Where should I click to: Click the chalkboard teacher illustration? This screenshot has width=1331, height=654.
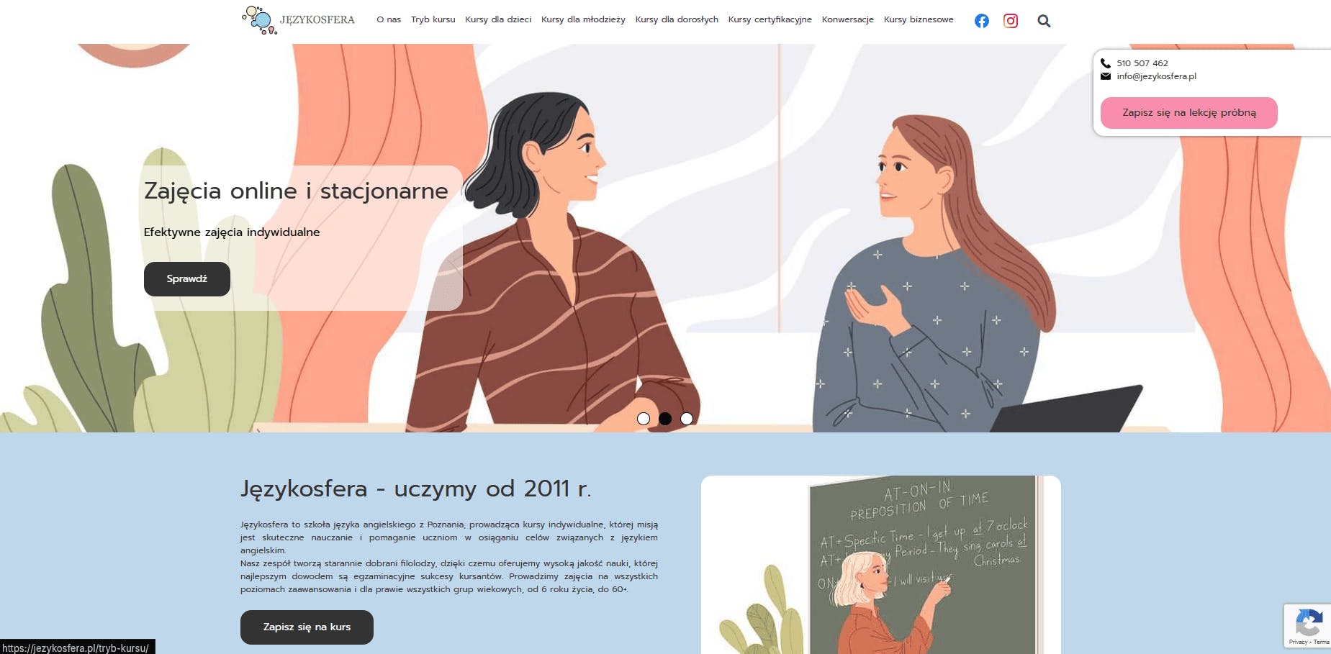pos(881,565)
